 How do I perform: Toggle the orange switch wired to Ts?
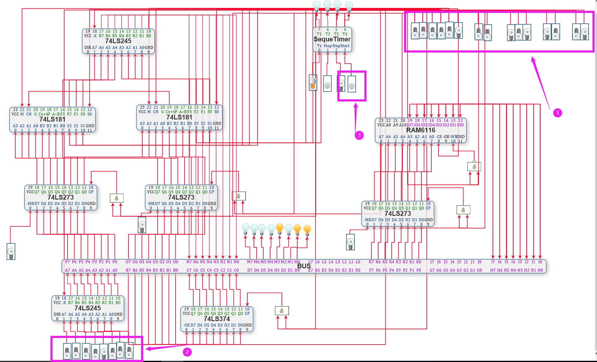click(x=313, y=83)
